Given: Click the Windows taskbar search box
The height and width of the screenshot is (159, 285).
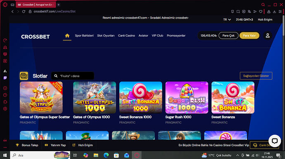Looking at the screenshot, I should [40, 155].
